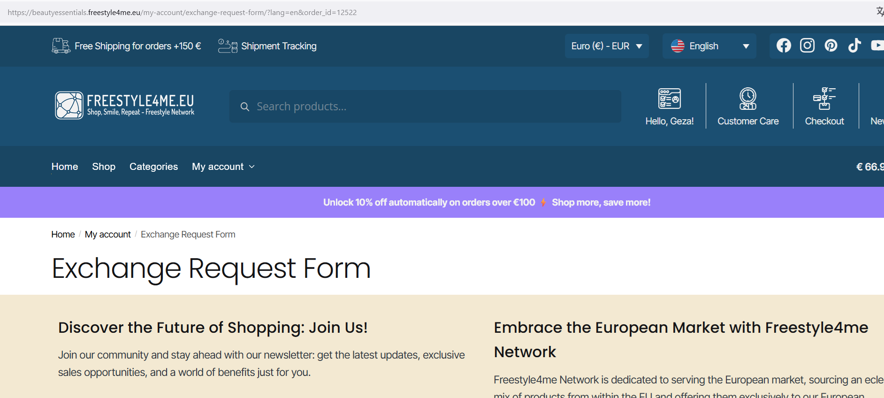Expand the My account menu chevron
The height and width of the screenshot is (398, 884).
click(252, 167)
